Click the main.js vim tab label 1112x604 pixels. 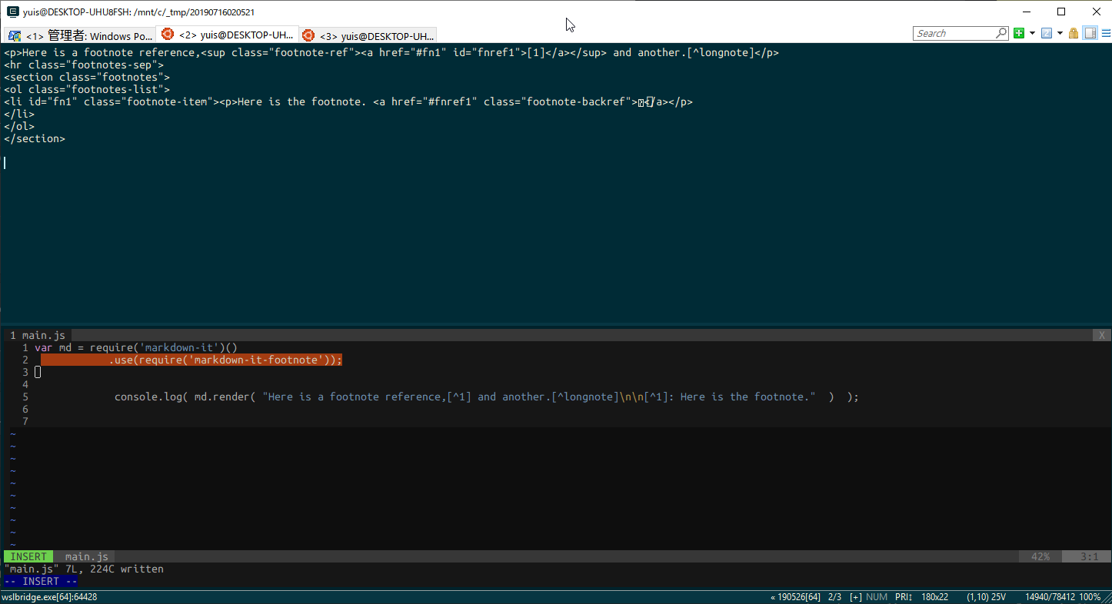pyautogui.click(x=43, y=335)
